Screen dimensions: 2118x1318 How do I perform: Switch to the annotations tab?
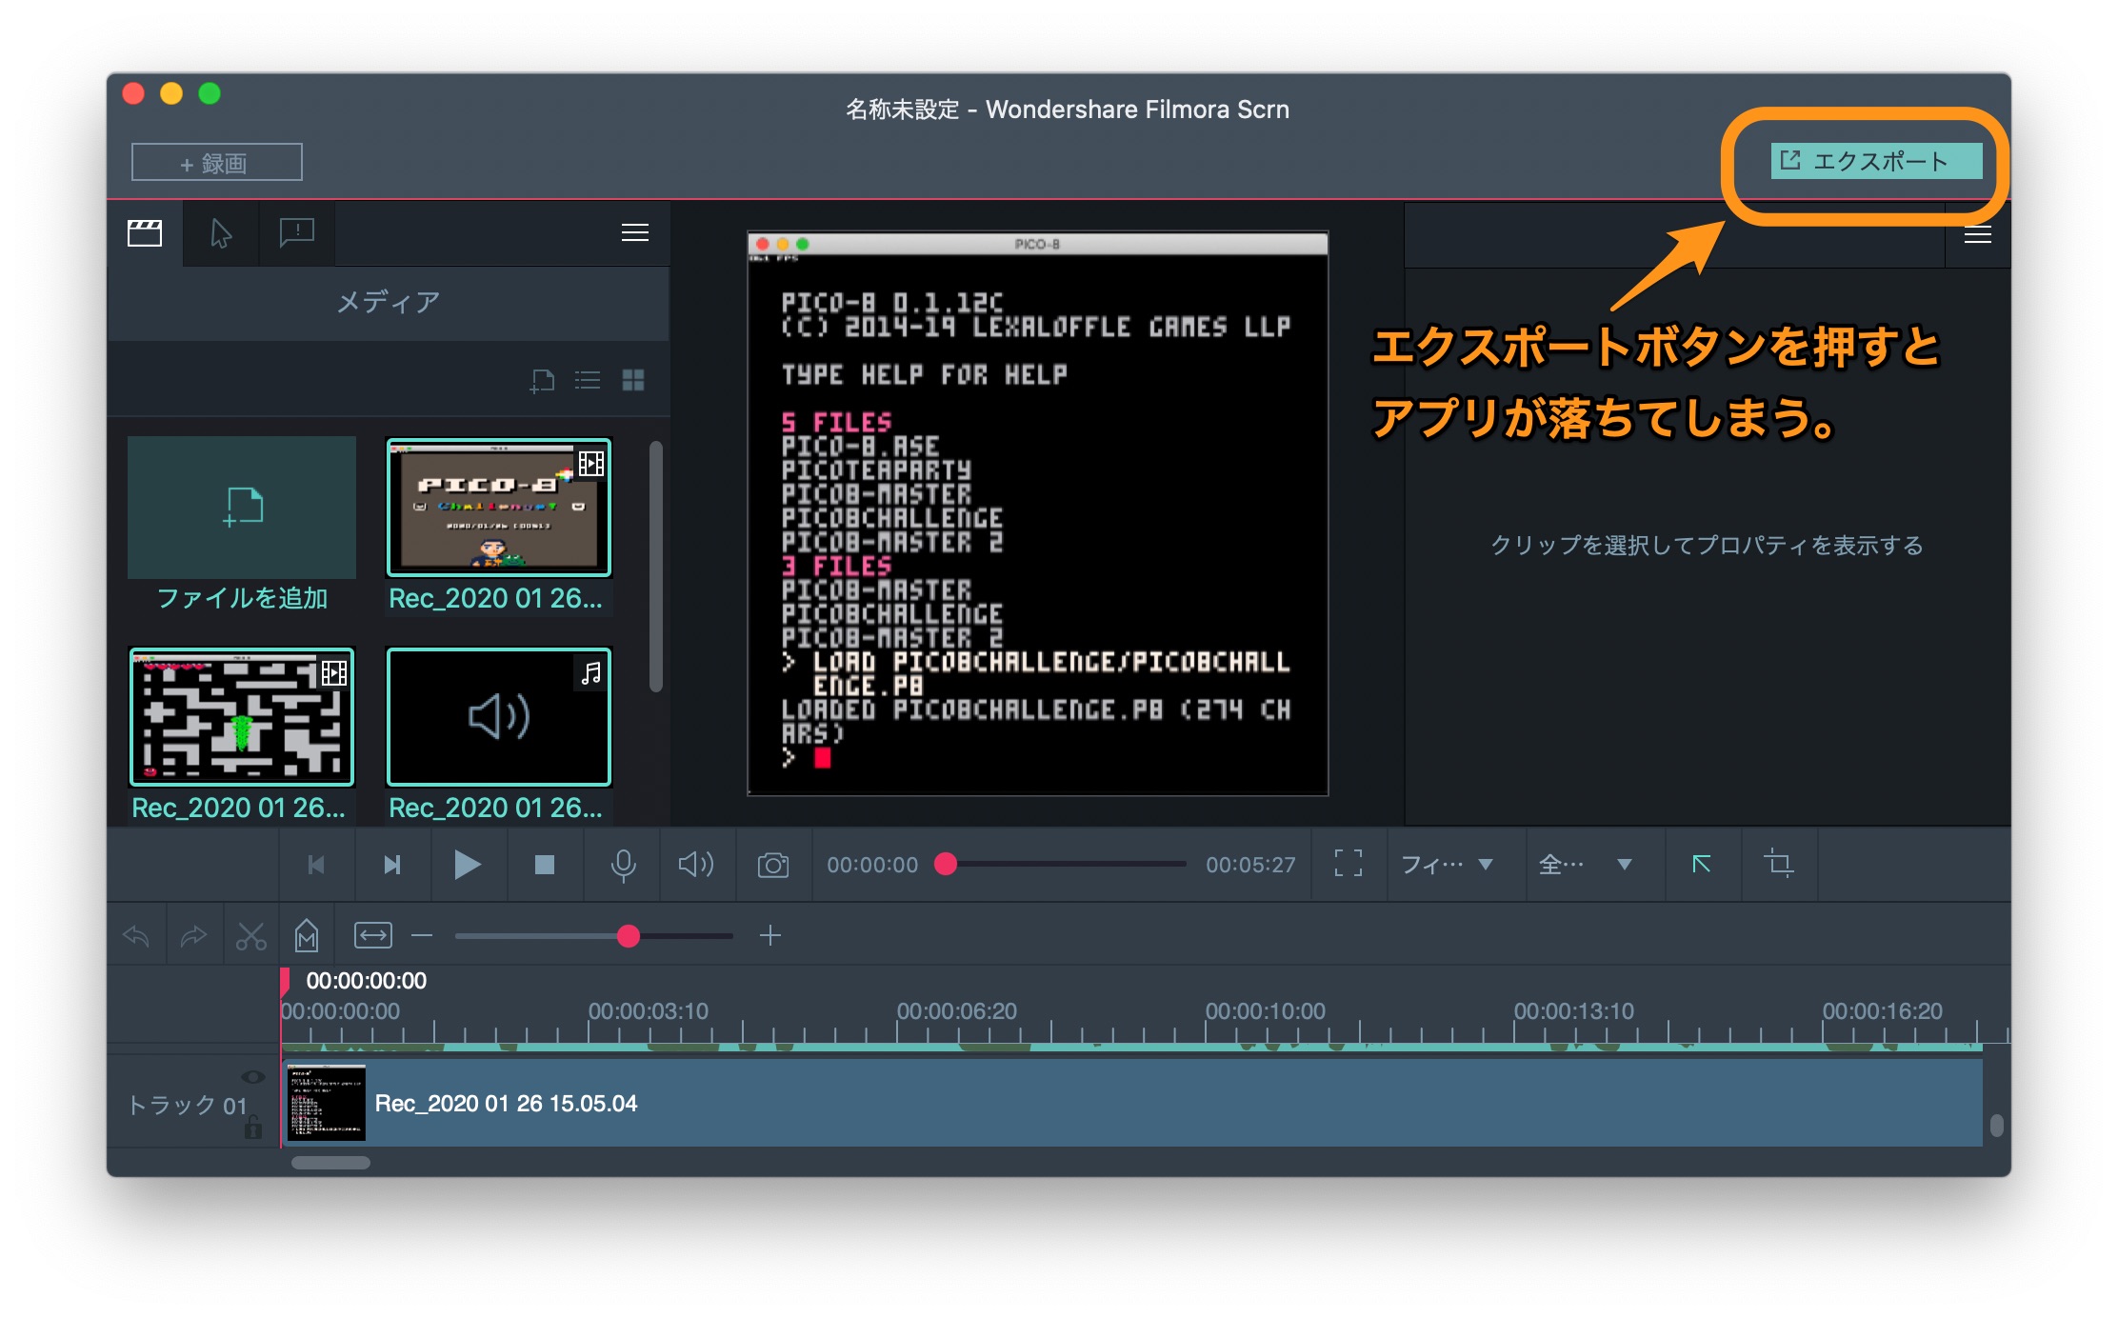tap(297, 232)
